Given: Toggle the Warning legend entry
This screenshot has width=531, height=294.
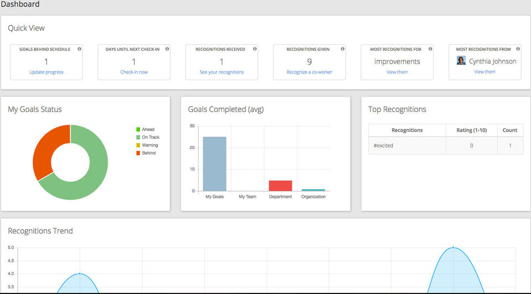Looking at the screenshot, I should click(x=147, y=145).
